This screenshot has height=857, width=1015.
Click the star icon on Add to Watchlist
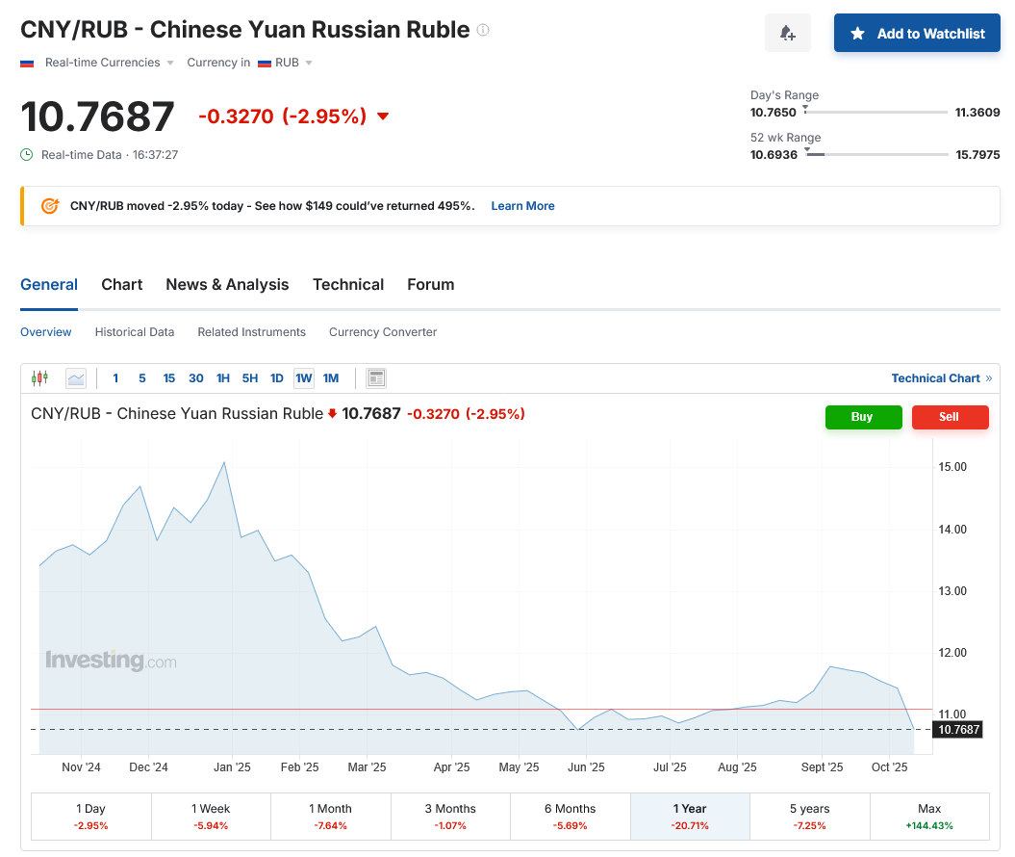click(857, 34)
